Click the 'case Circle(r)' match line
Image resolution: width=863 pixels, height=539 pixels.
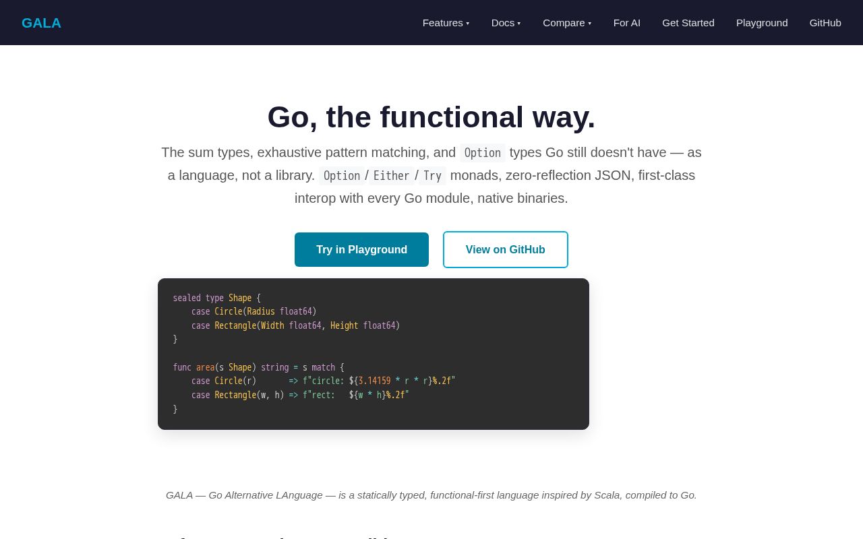(324, 381)
